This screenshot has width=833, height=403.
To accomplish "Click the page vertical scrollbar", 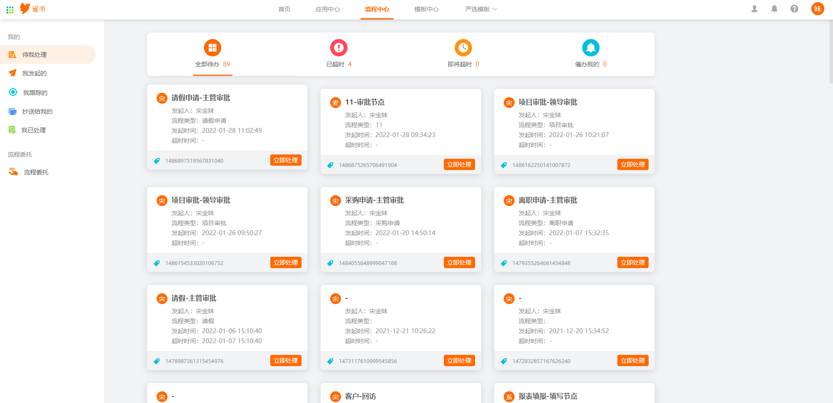I will click(x=831, y=51).
